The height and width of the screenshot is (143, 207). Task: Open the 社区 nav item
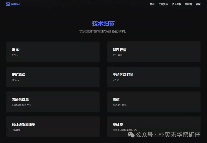tap(198, 5)
